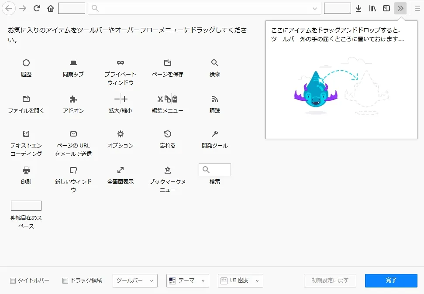
Task: Click inside the URL address bar
Action: [x=204, y=8]
